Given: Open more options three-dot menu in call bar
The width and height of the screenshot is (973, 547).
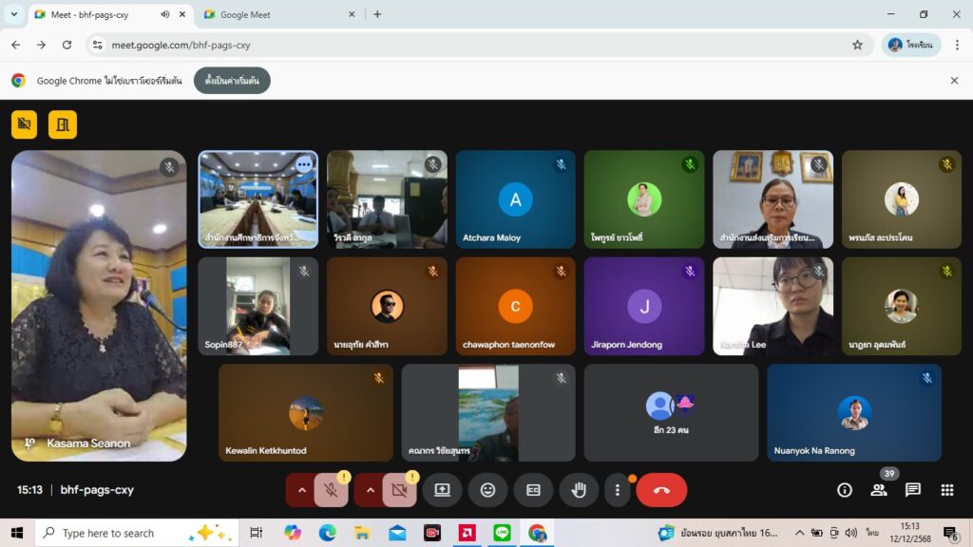Looking at the screenshot, I should coord(618,490).
